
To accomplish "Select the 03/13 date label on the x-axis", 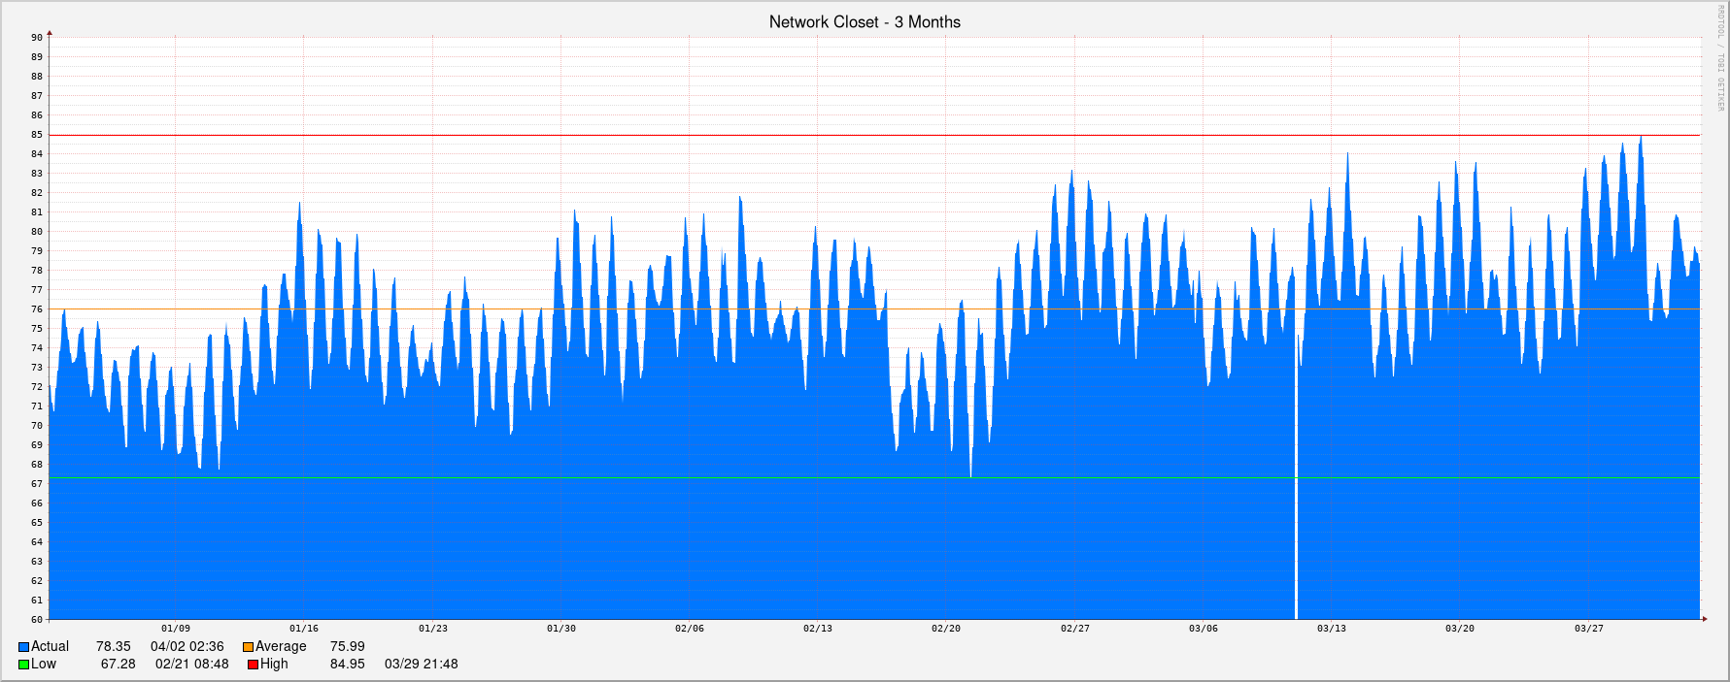I will click(1332, 629).
